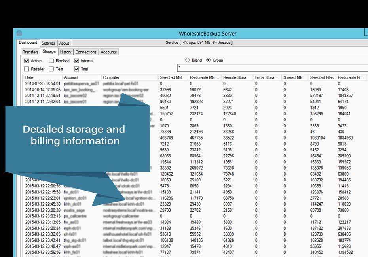This screenshot has width=368, height=257.
Task: Enable the Blocked filter
Action: tap(51, 61)
